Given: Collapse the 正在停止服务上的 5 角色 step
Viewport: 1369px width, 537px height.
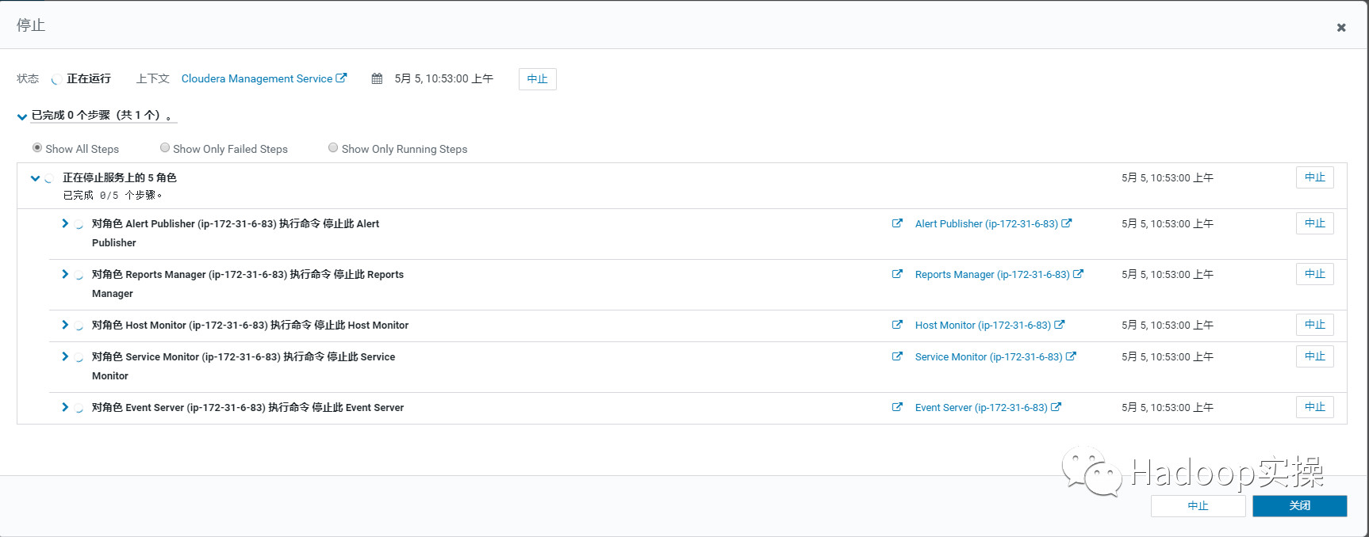Looking at the screenshot, I should coord(35,178).
